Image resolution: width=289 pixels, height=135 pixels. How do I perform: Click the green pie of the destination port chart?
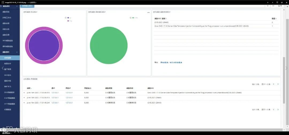pos(109,45)
